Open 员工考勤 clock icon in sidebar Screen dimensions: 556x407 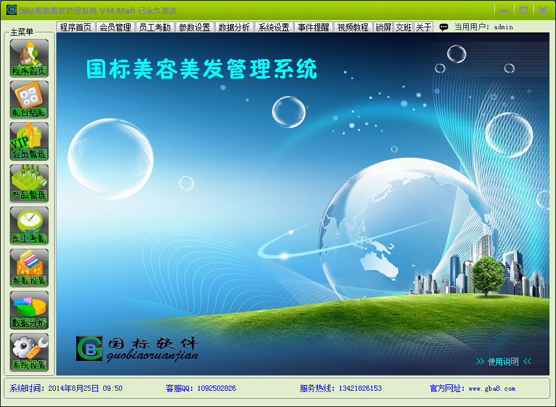(x=29, y=226)
